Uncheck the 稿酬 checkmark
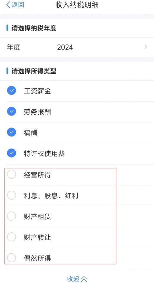This screenshot has height=287, width=154. coord(12,132)
